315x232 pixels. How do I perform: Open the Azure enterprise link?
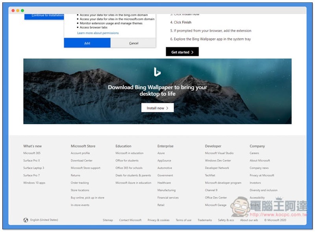[161, 153]
